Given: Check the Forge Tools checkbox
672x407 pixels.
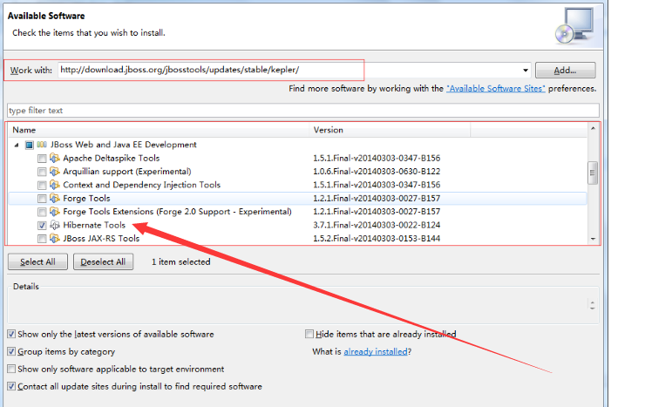Looking at the screenshot, I should 42,199.
